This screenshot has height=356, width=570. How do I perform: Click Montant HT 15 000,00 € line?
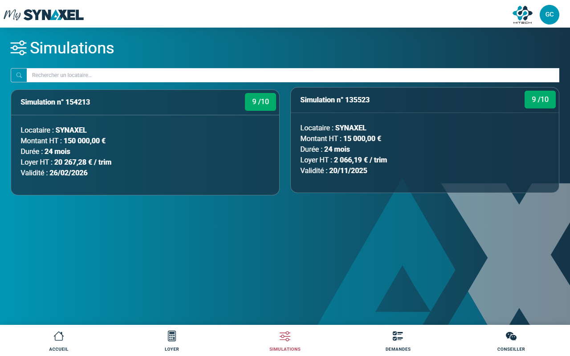[x=341, y=138]
